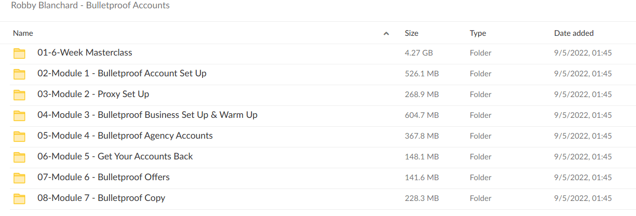The height and width of the screenshot is (216, 636).
Task: Open 02-Module 1 - Bulletproof Account Set Up
Action: 122,73
